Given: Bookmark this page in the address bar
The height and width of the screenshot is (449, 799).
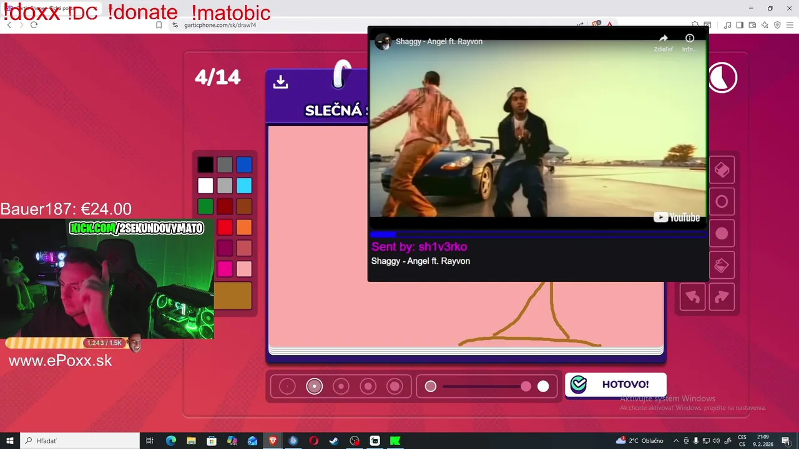Looking at the screenshot, I should 159,25.
